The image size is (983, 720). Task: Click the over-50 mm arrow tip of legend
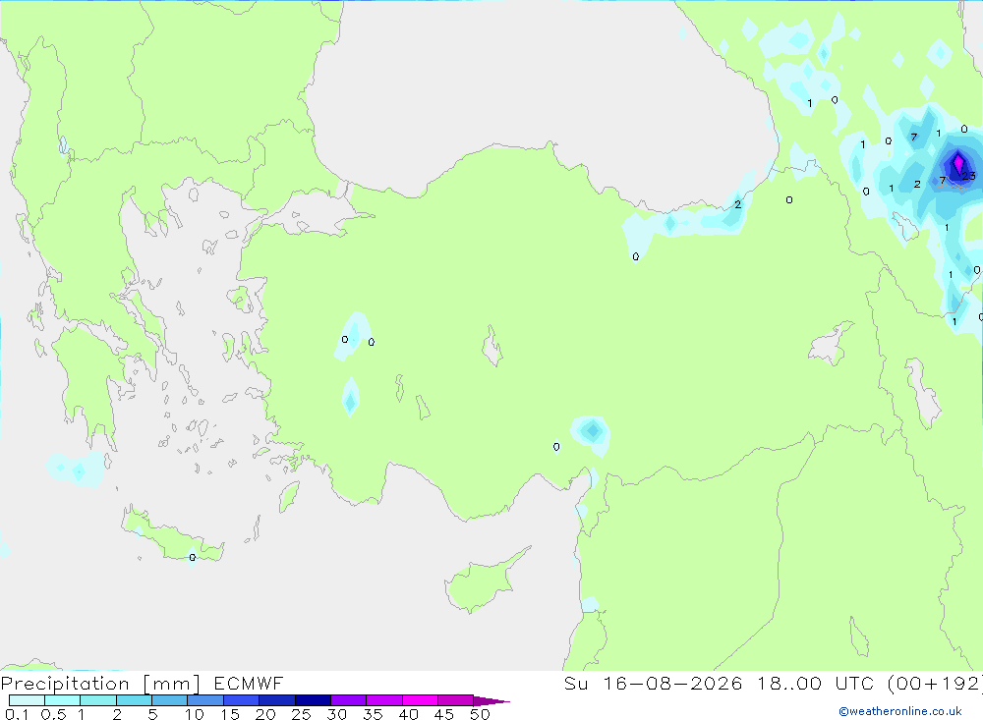pos(491,700)
